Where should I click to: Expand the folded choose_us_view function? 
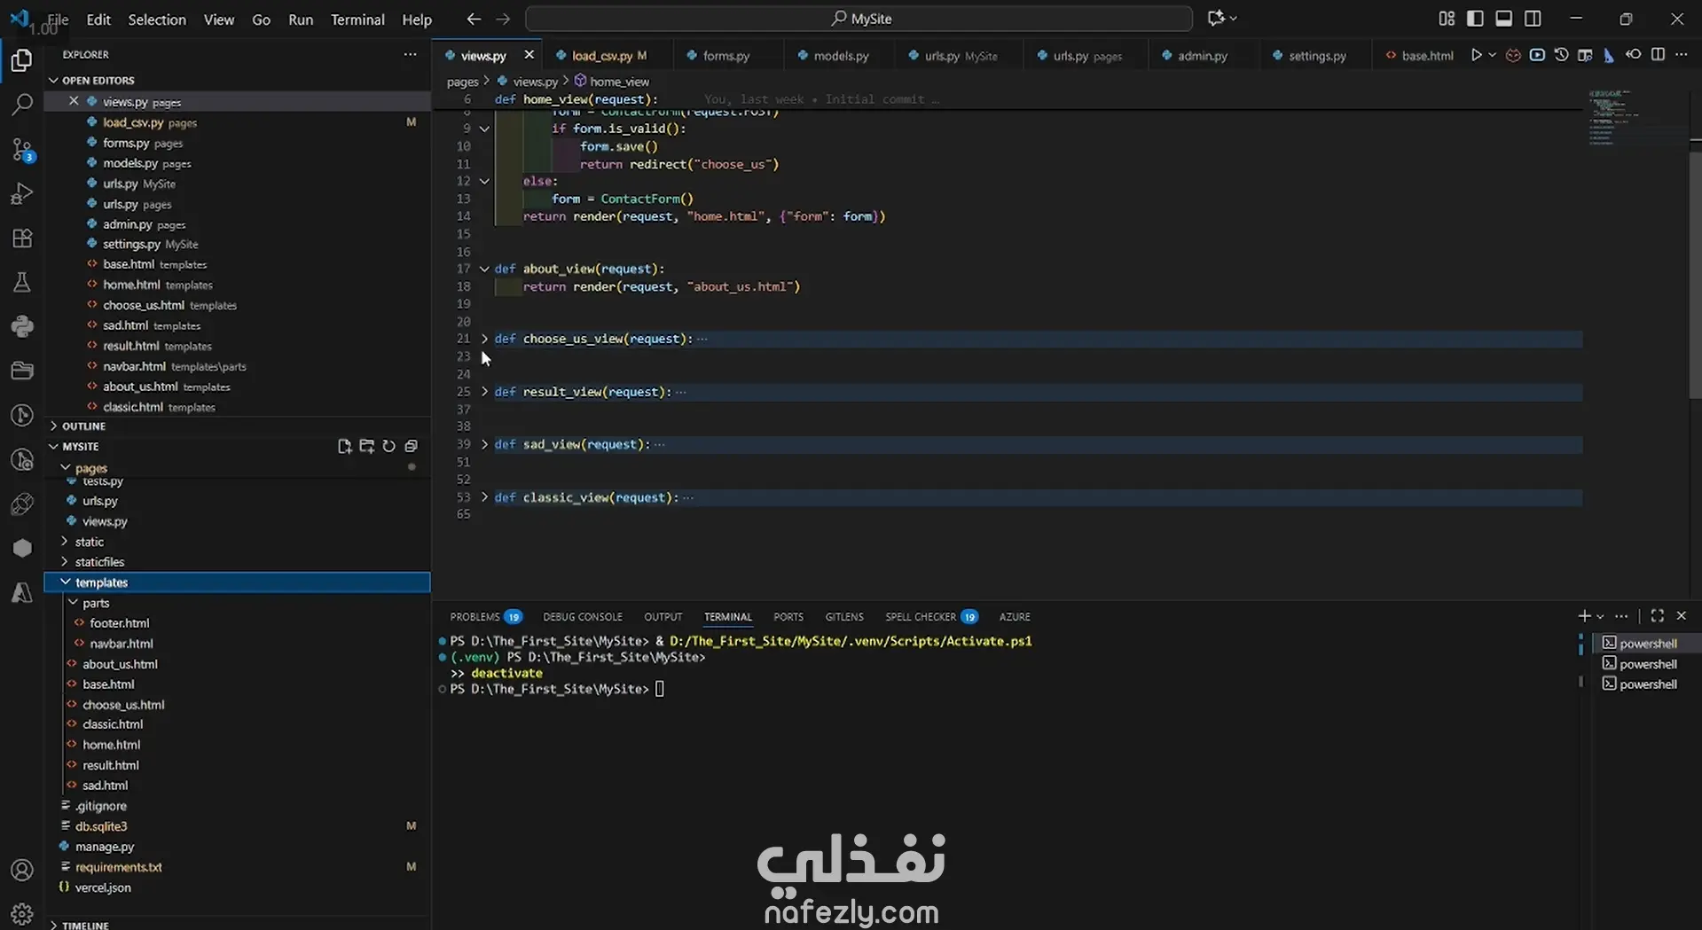coord(484,339)
